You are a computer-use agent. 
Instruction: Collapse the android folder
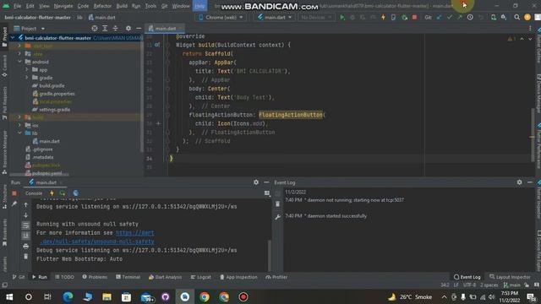click(x=19, y=62)
